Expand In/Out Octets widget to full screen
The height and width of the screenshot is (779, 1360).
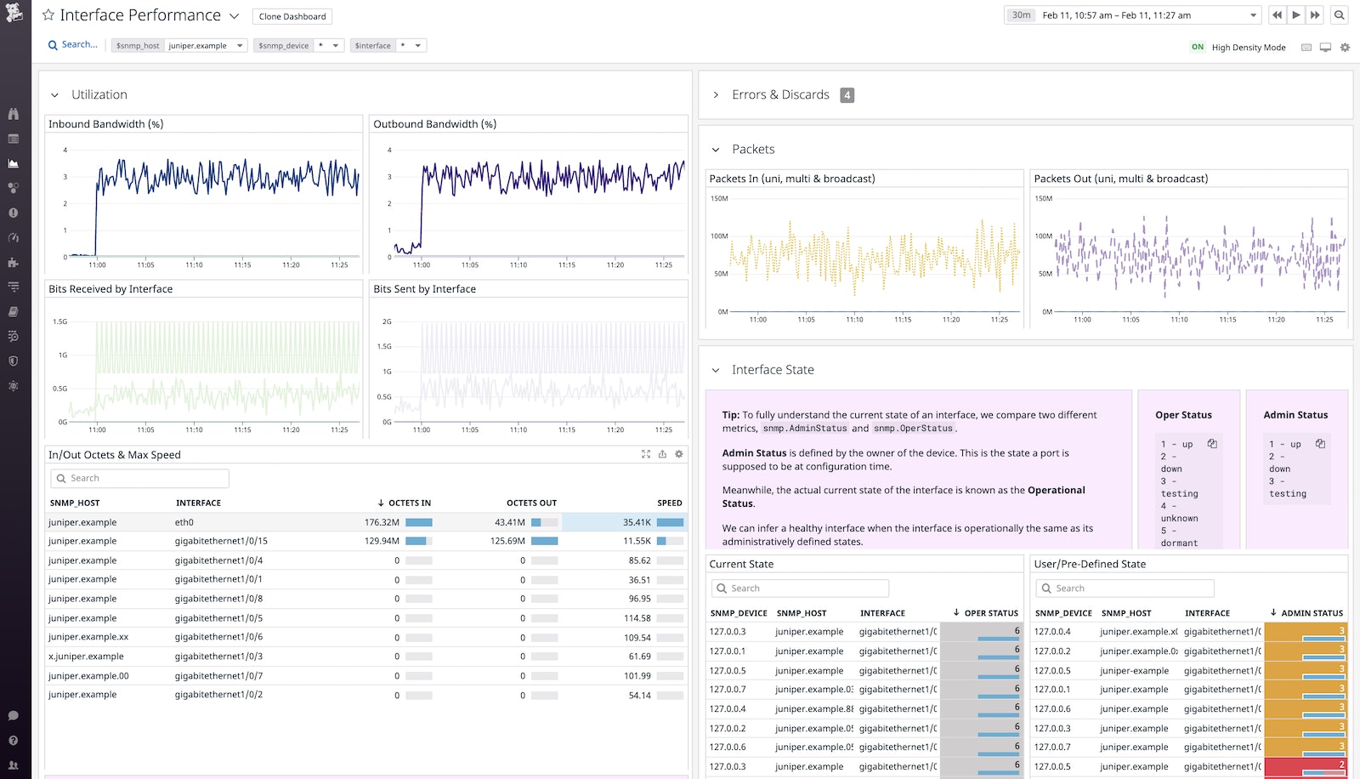click(646, 454)
